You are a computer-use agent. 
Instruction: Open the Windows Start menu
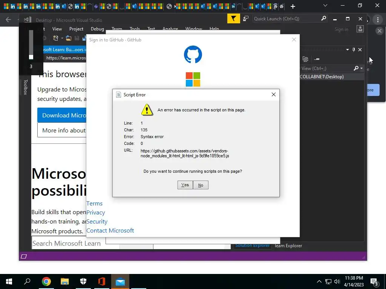coord(9,281)
